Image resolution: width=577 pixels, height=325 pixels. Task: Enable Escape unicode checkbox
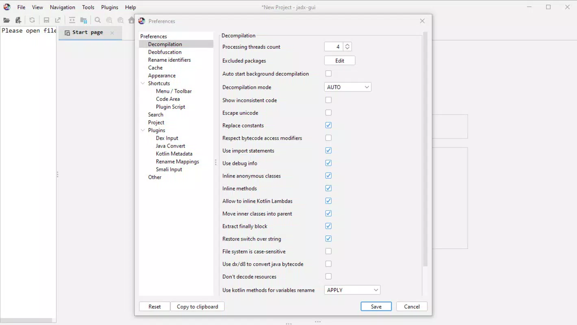point(328,113)
